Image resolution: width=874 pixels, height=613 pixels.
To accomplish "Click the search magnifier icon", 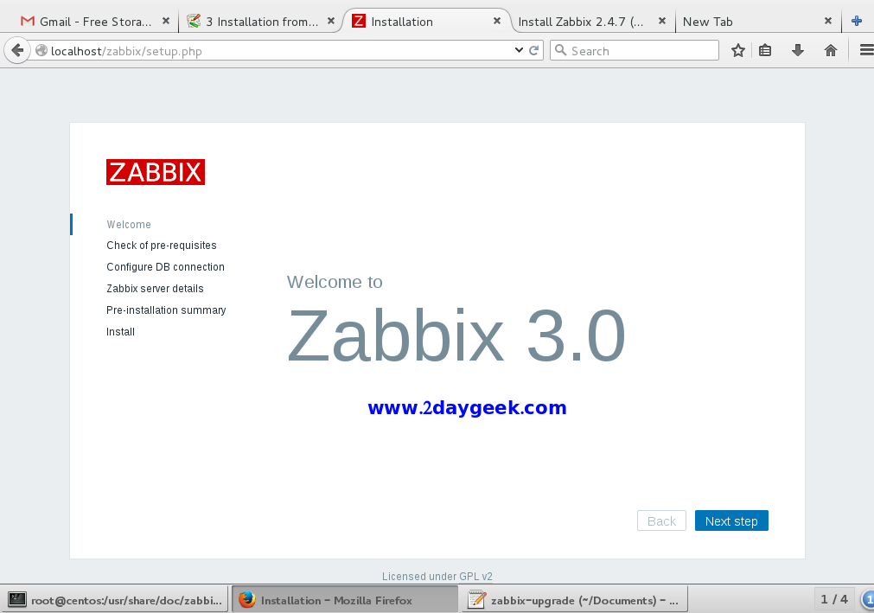I will point(561,51).
